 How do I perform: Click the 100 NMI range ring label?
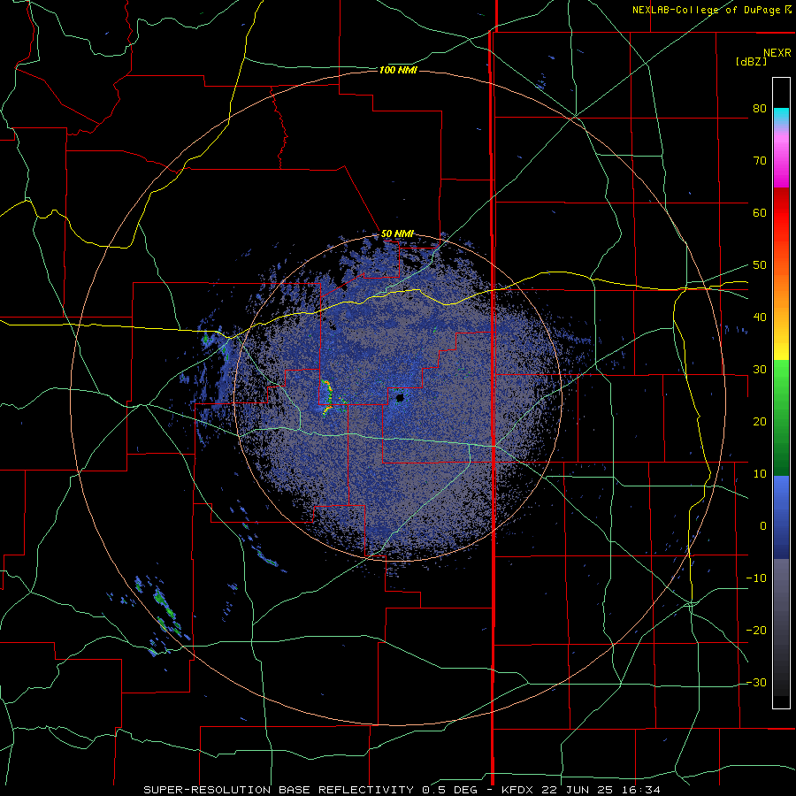(398, 70)
